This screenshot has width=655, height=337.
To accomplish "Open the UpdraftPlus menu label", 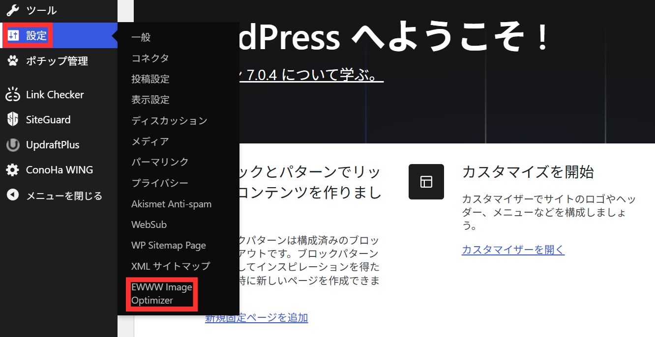I will click(x=53, y=145).
